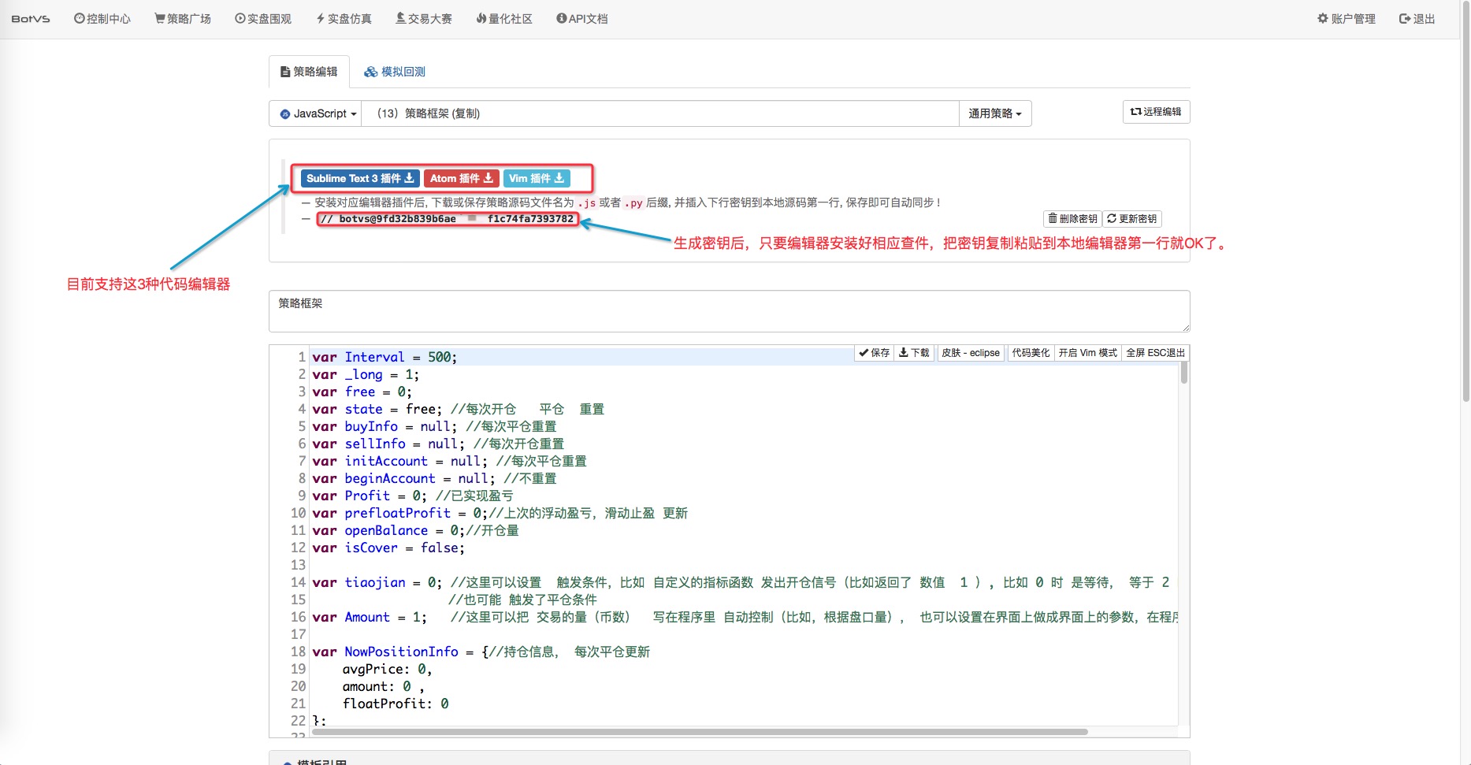This screenshot has width=1471, height=765.
Task: Click the BotVS logo
Action: (31, 19)
